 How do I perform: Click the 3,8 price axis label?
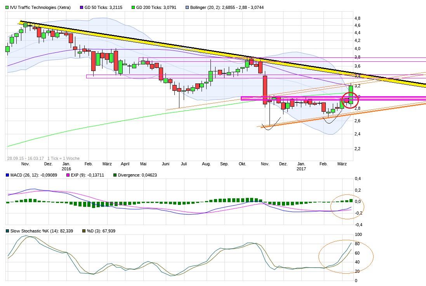tap(358, 57)
